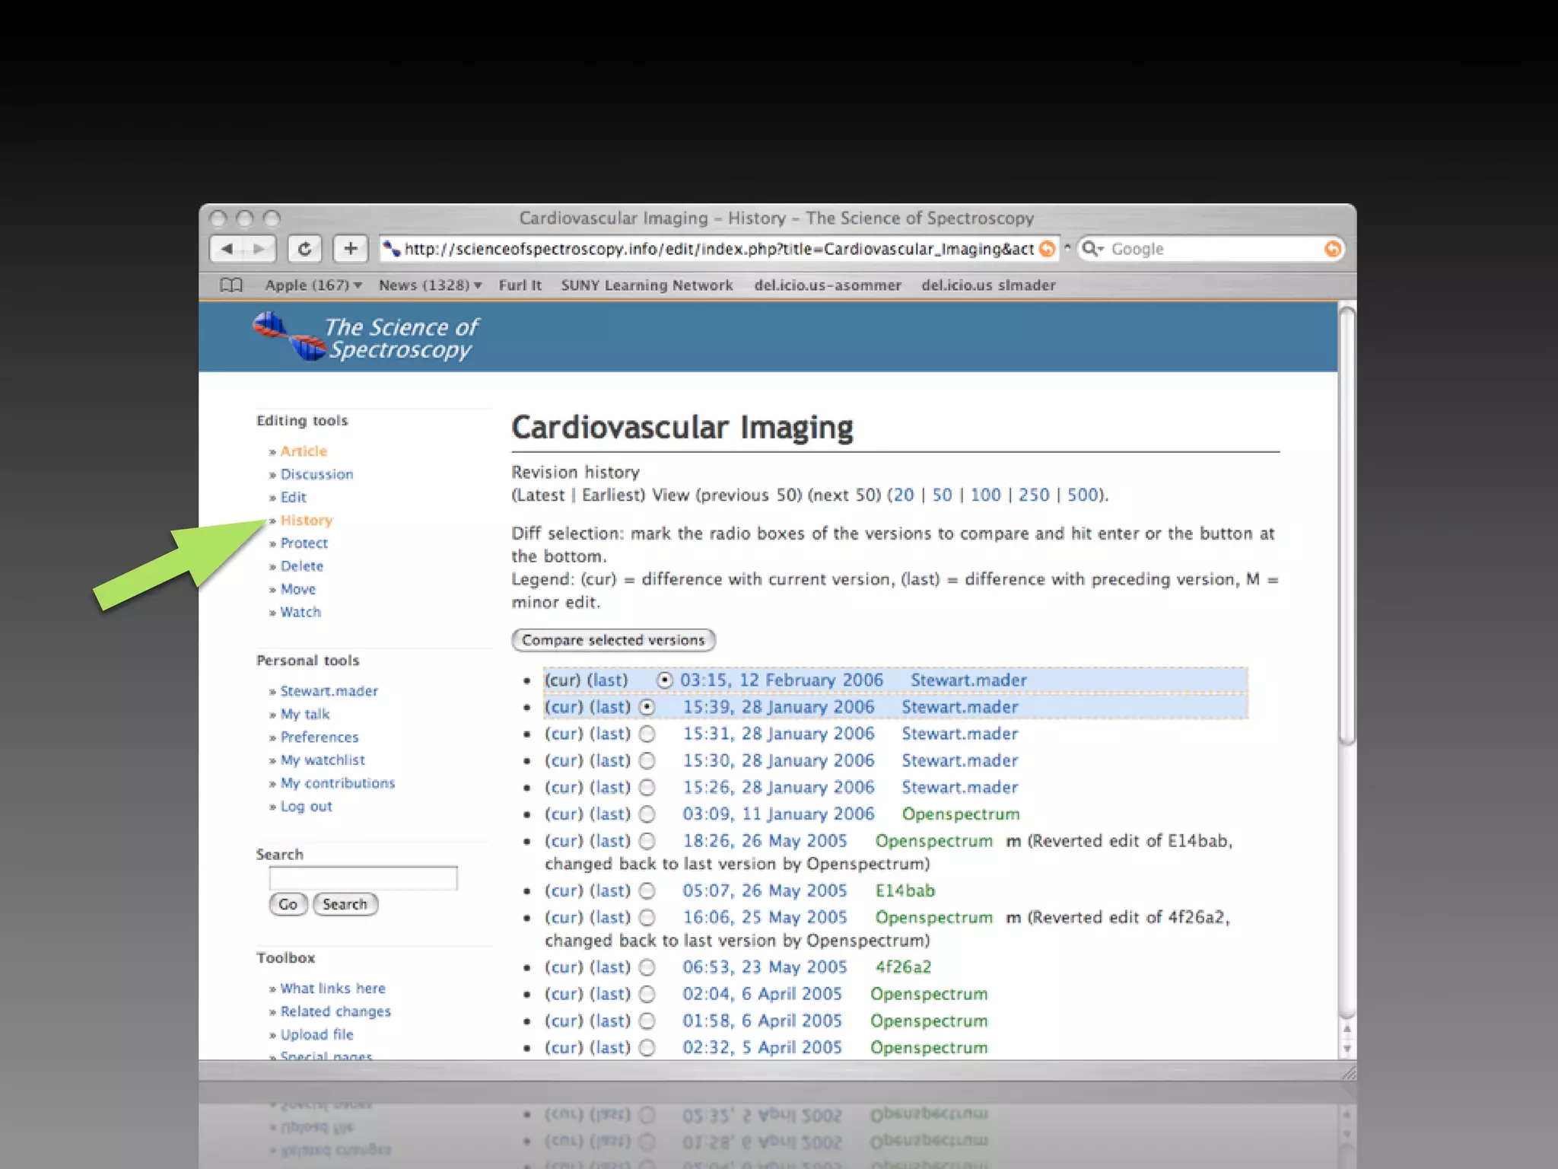This screenshot has width=1558, height=1169.
Task: Open the My watchlist link
Action: coord(323,760)
